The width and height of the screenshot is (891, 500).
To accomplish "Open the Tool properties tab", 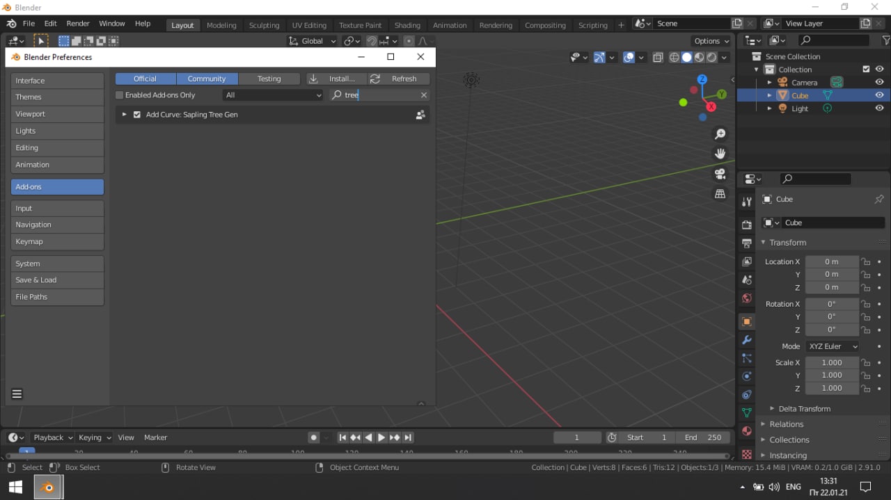I will (746, 202).
